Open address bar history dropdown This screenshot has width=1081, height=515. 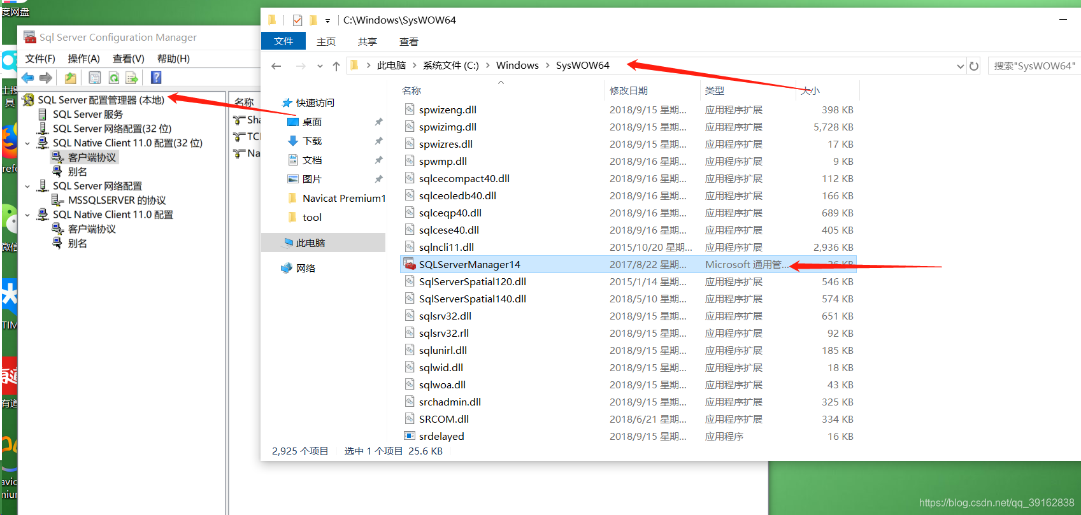pos(960,66)
